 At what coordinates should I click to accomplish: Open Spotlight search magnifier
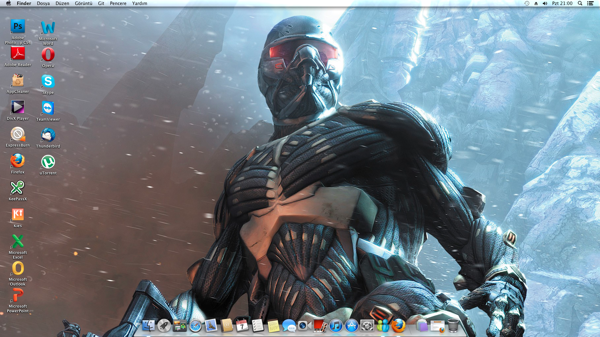pos(580,3)
